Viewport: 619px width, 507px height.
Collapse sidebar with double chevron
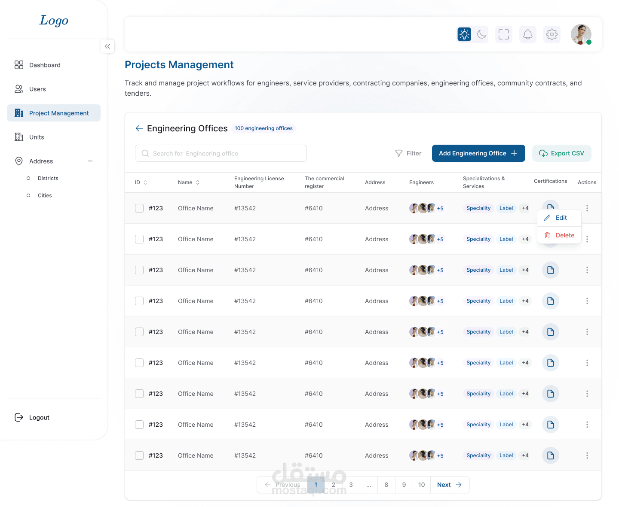coord(107,46)
